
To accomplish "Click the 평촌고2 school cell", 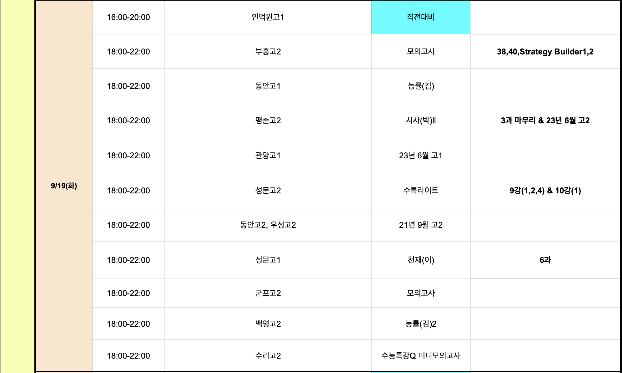I will (x=268, y=120).
